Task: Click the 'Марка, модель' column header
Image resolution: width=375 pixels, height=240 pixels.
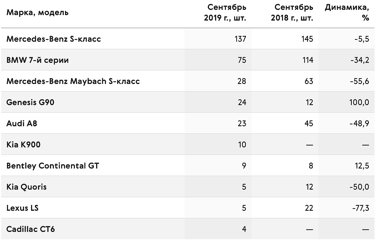Action: coord(37,13)
